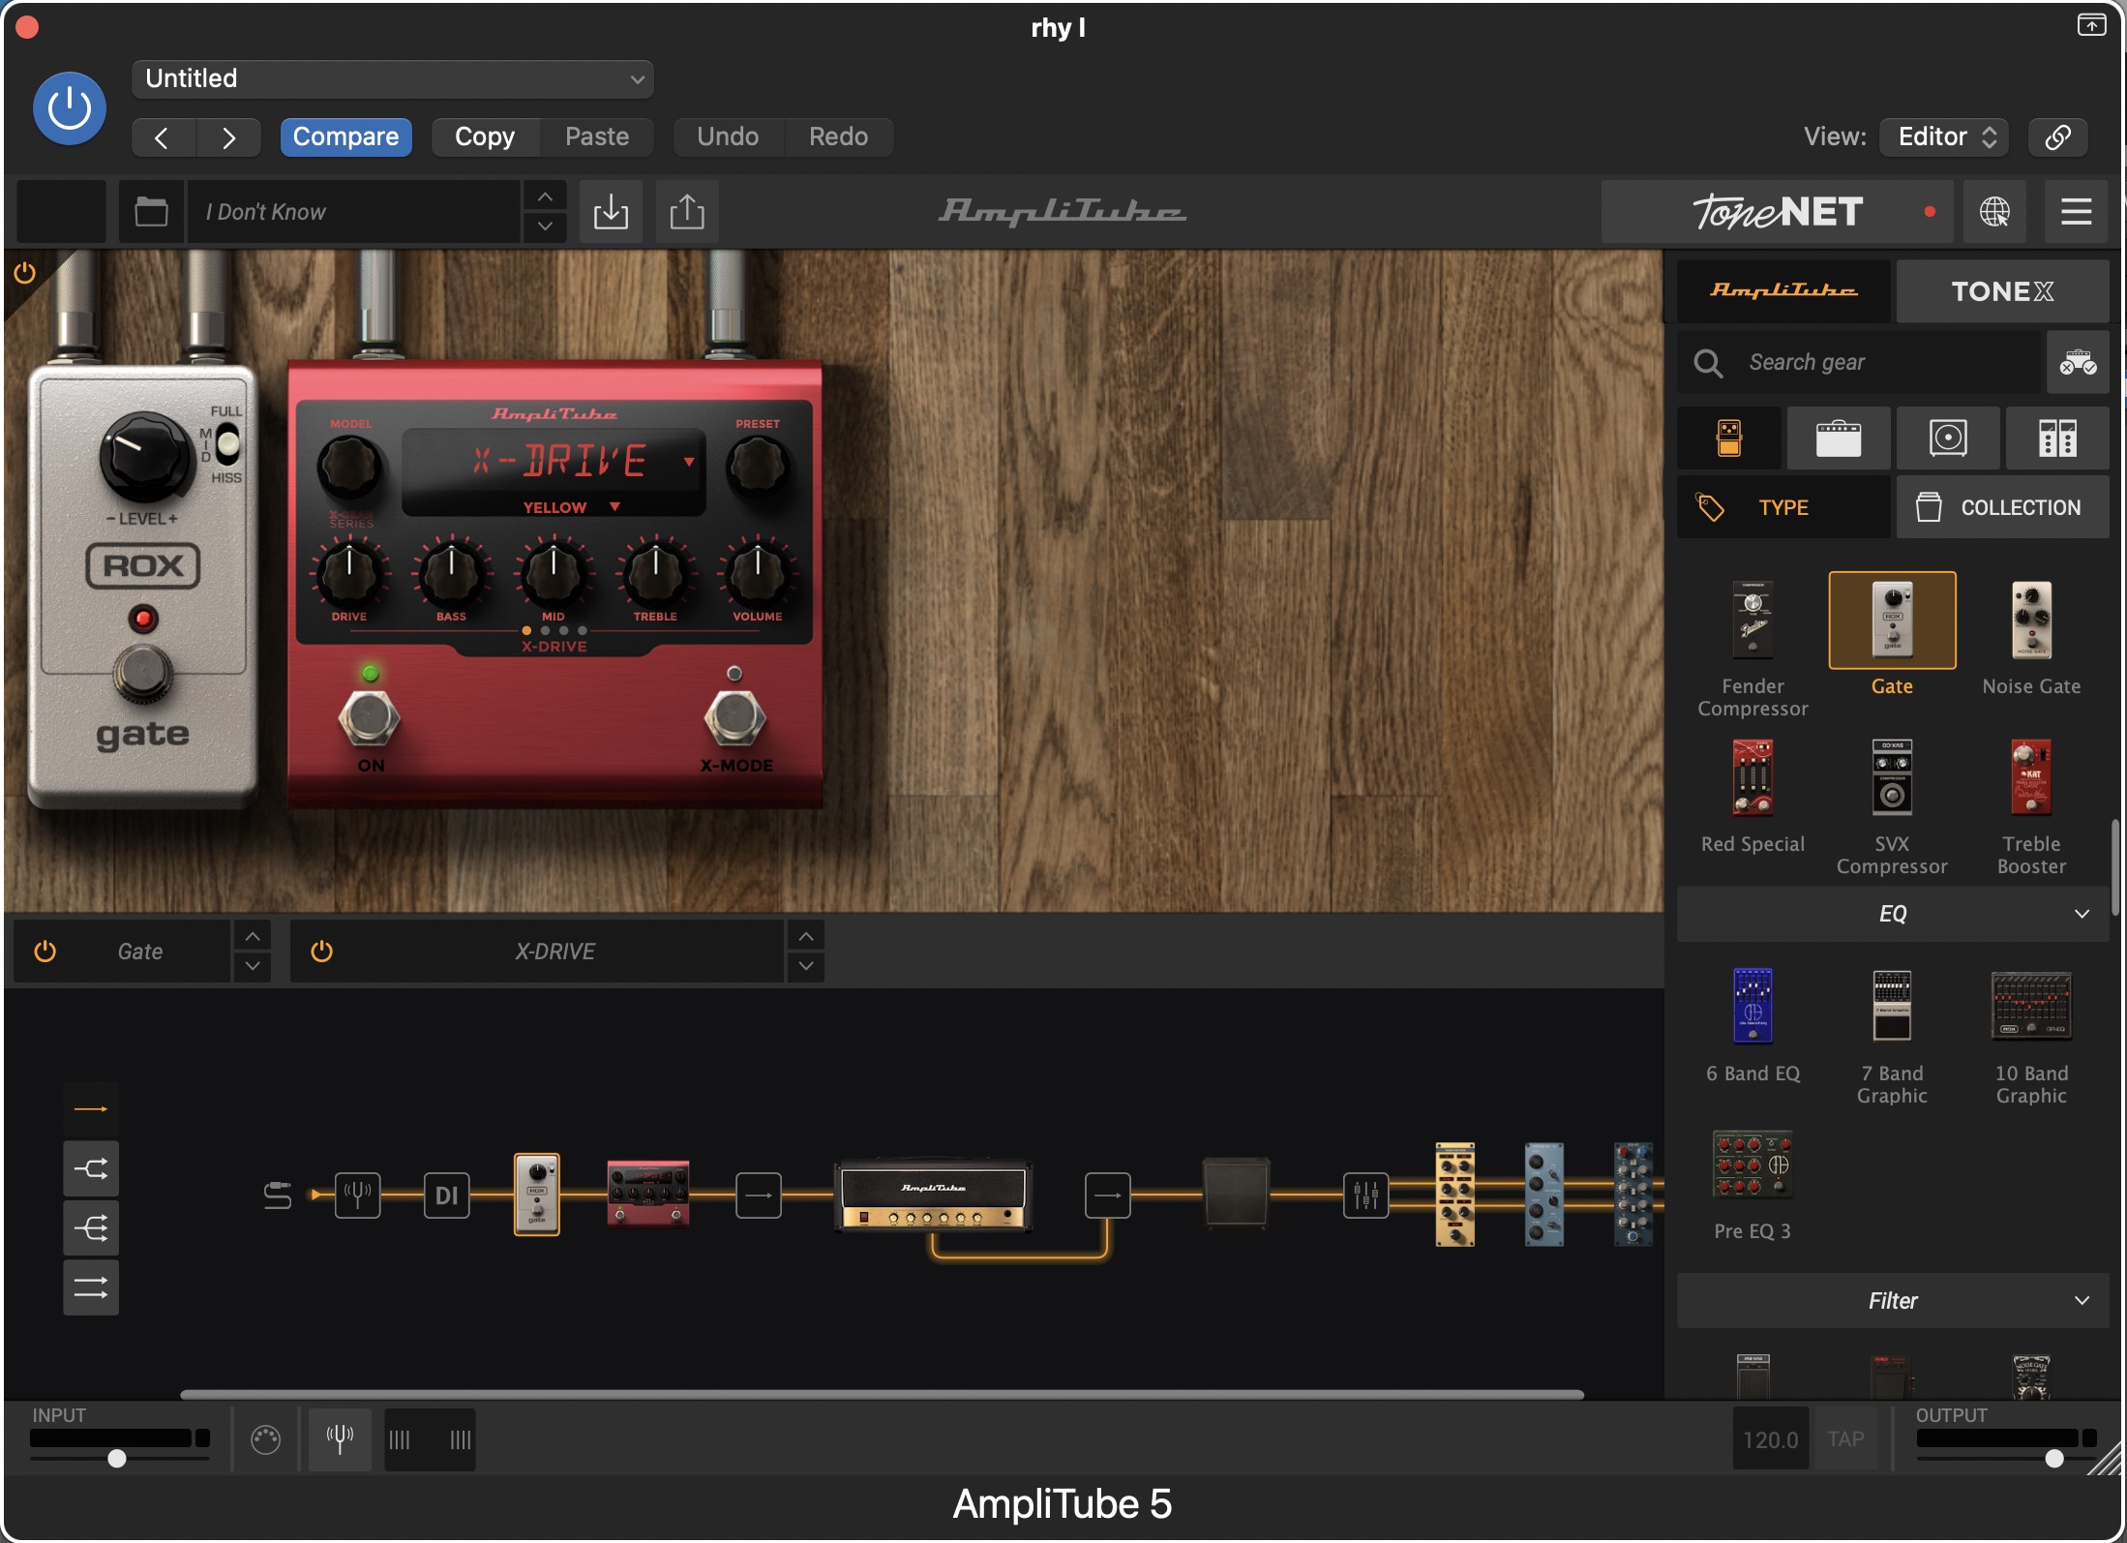Step to previous preset with up arrow
Screen dimensions: 2127x1543
(545, 197)
